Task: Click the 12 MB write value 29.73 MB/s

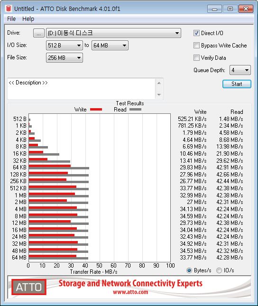Action: tap(193, 223)
